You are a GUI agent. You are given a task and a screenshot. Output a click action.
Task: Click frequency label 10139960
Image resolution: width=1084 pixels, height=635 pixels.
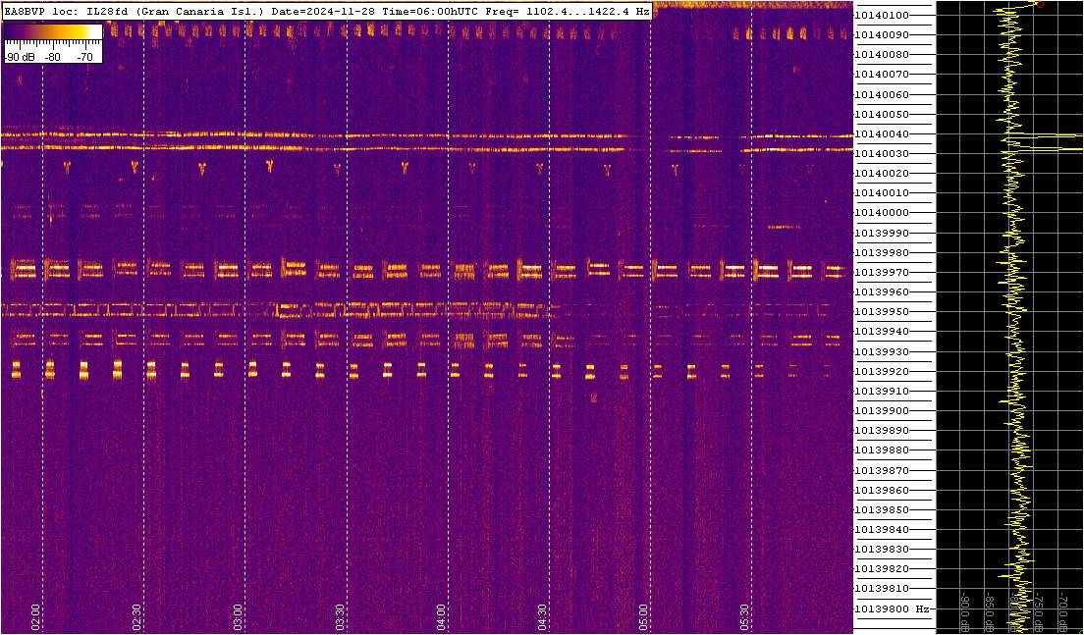click(x=882, y=291)
